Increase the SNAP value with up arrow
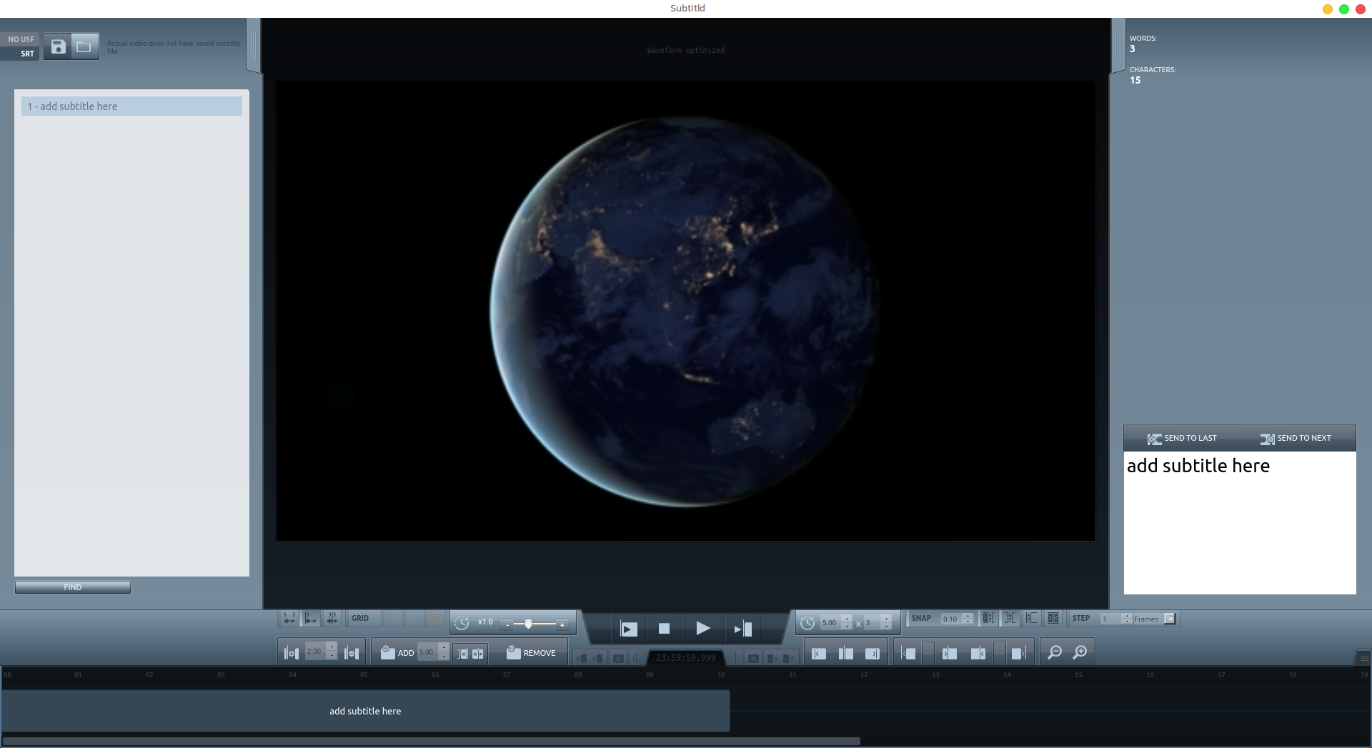The height and width of the screenshot is (748, 1372). (968, 616)
